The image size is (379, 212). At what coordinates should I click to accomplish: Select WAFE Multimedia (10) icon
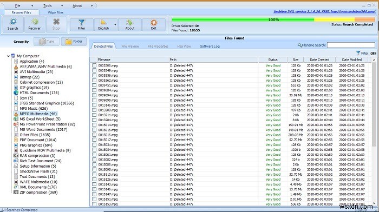coord(16,182)
